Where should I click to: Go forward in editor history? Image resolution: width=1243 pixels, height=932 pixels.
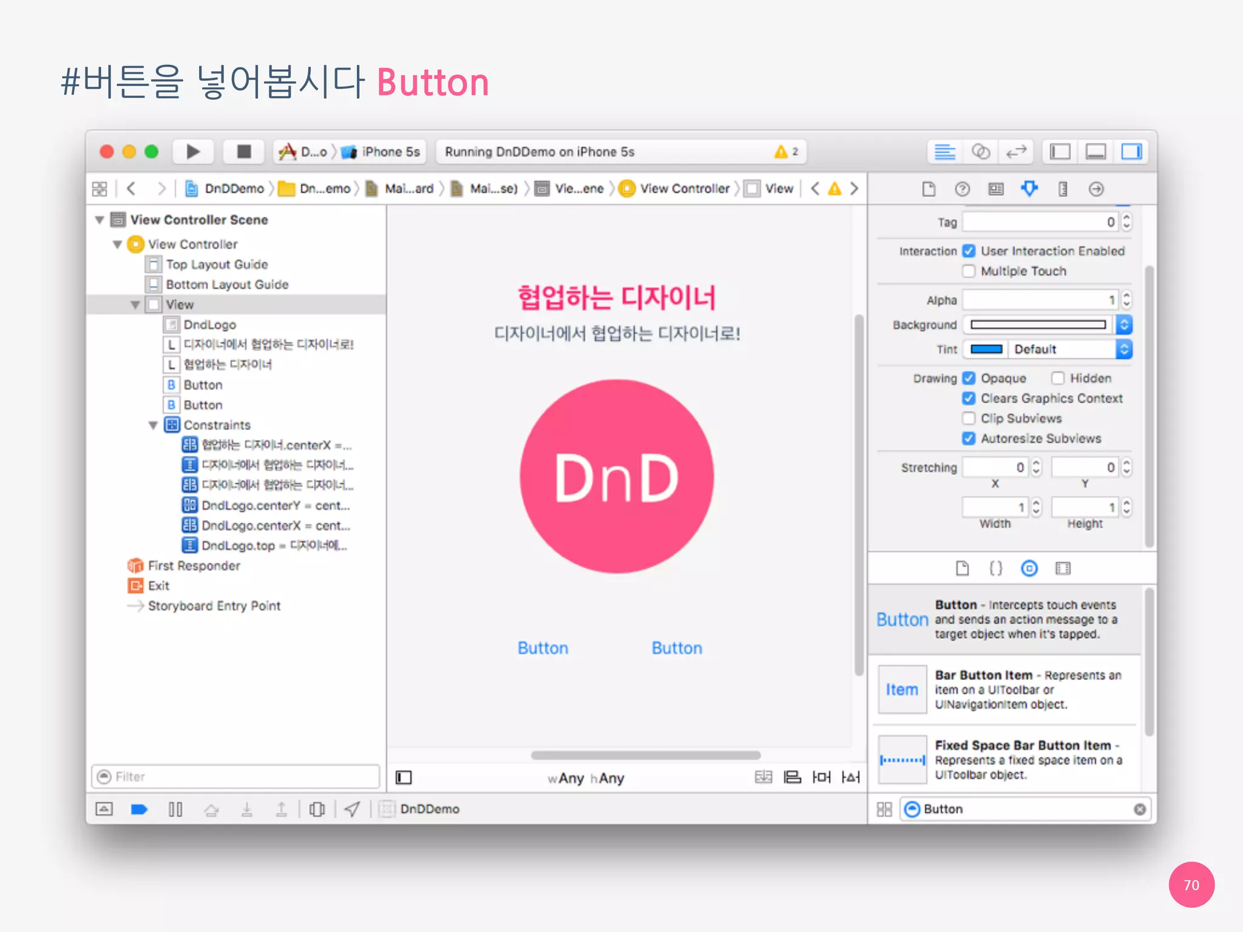coord(161,189)
